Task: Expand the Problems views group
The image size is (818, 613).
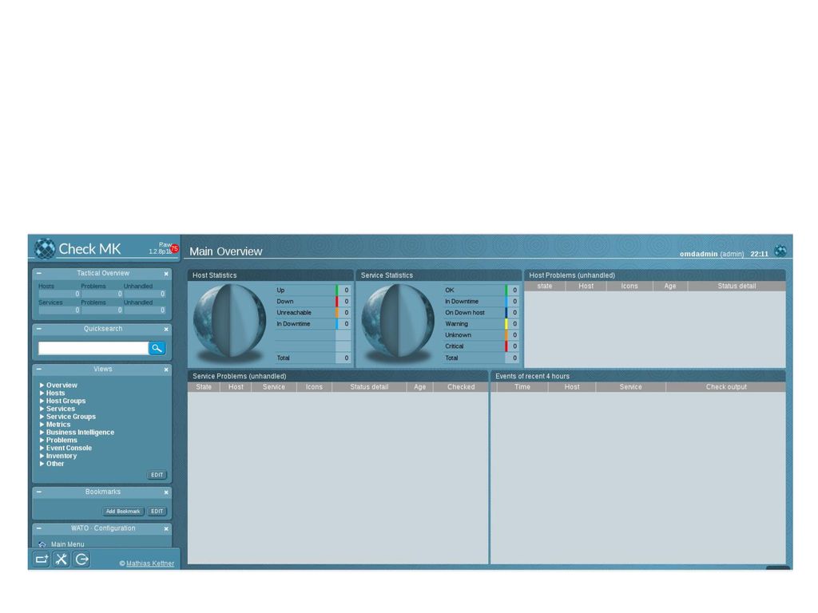Action: 58,440
